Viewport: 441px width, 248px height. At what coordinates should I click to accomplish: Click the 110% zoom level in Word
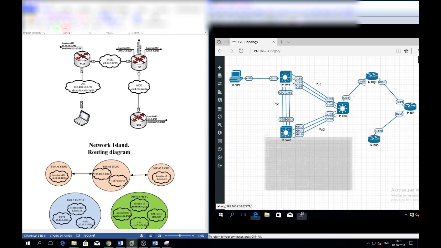tap(201, 236)
